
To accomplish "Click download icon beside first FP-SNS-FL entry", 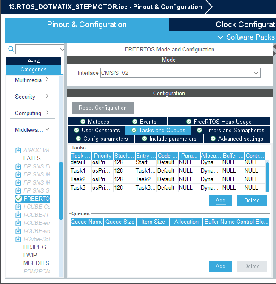I will coord(18,166).
